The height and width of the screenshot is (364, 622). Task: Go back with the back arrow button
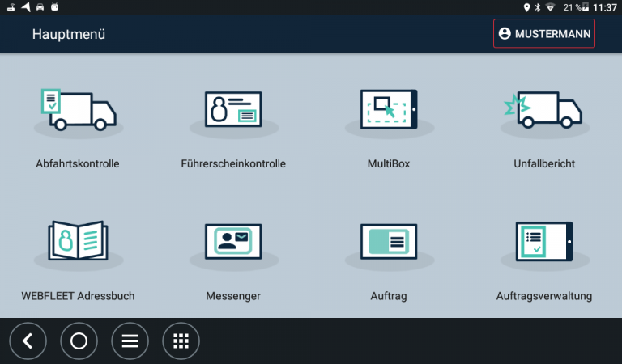28,341
